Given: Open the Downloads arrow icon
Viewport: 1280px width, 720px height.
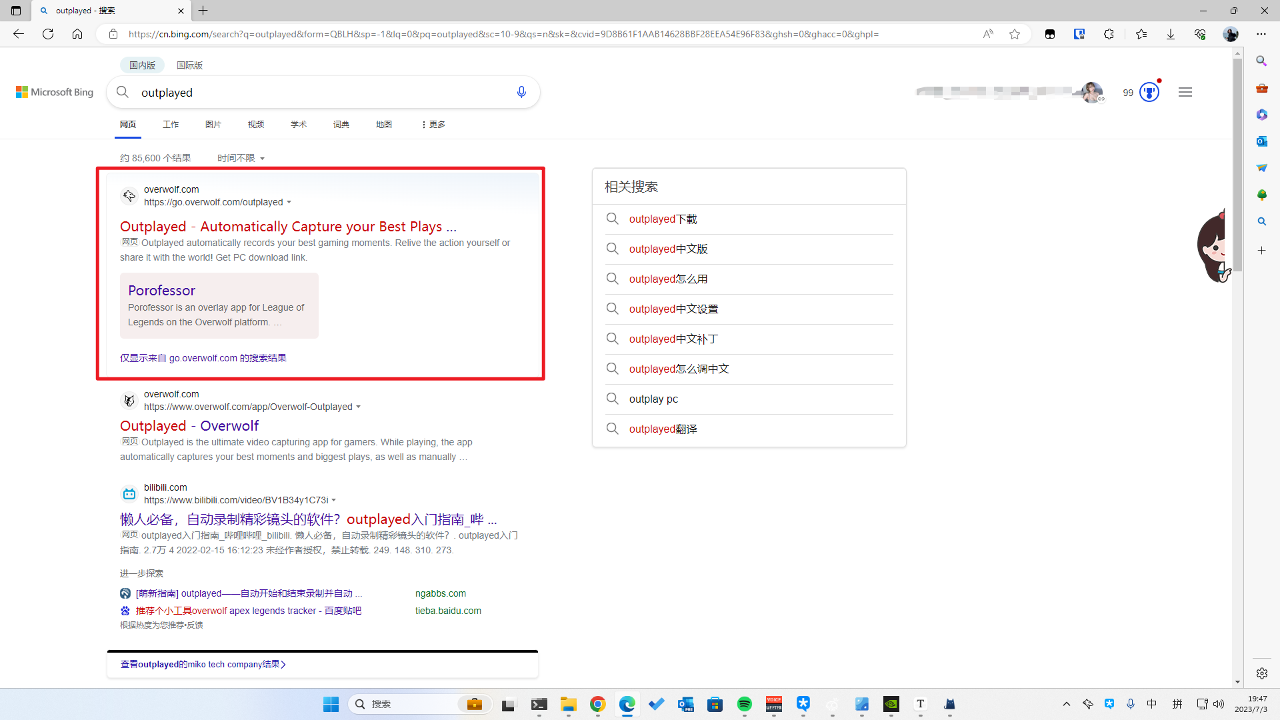Looking at the screenshot, I should [x=1171, y=34].
